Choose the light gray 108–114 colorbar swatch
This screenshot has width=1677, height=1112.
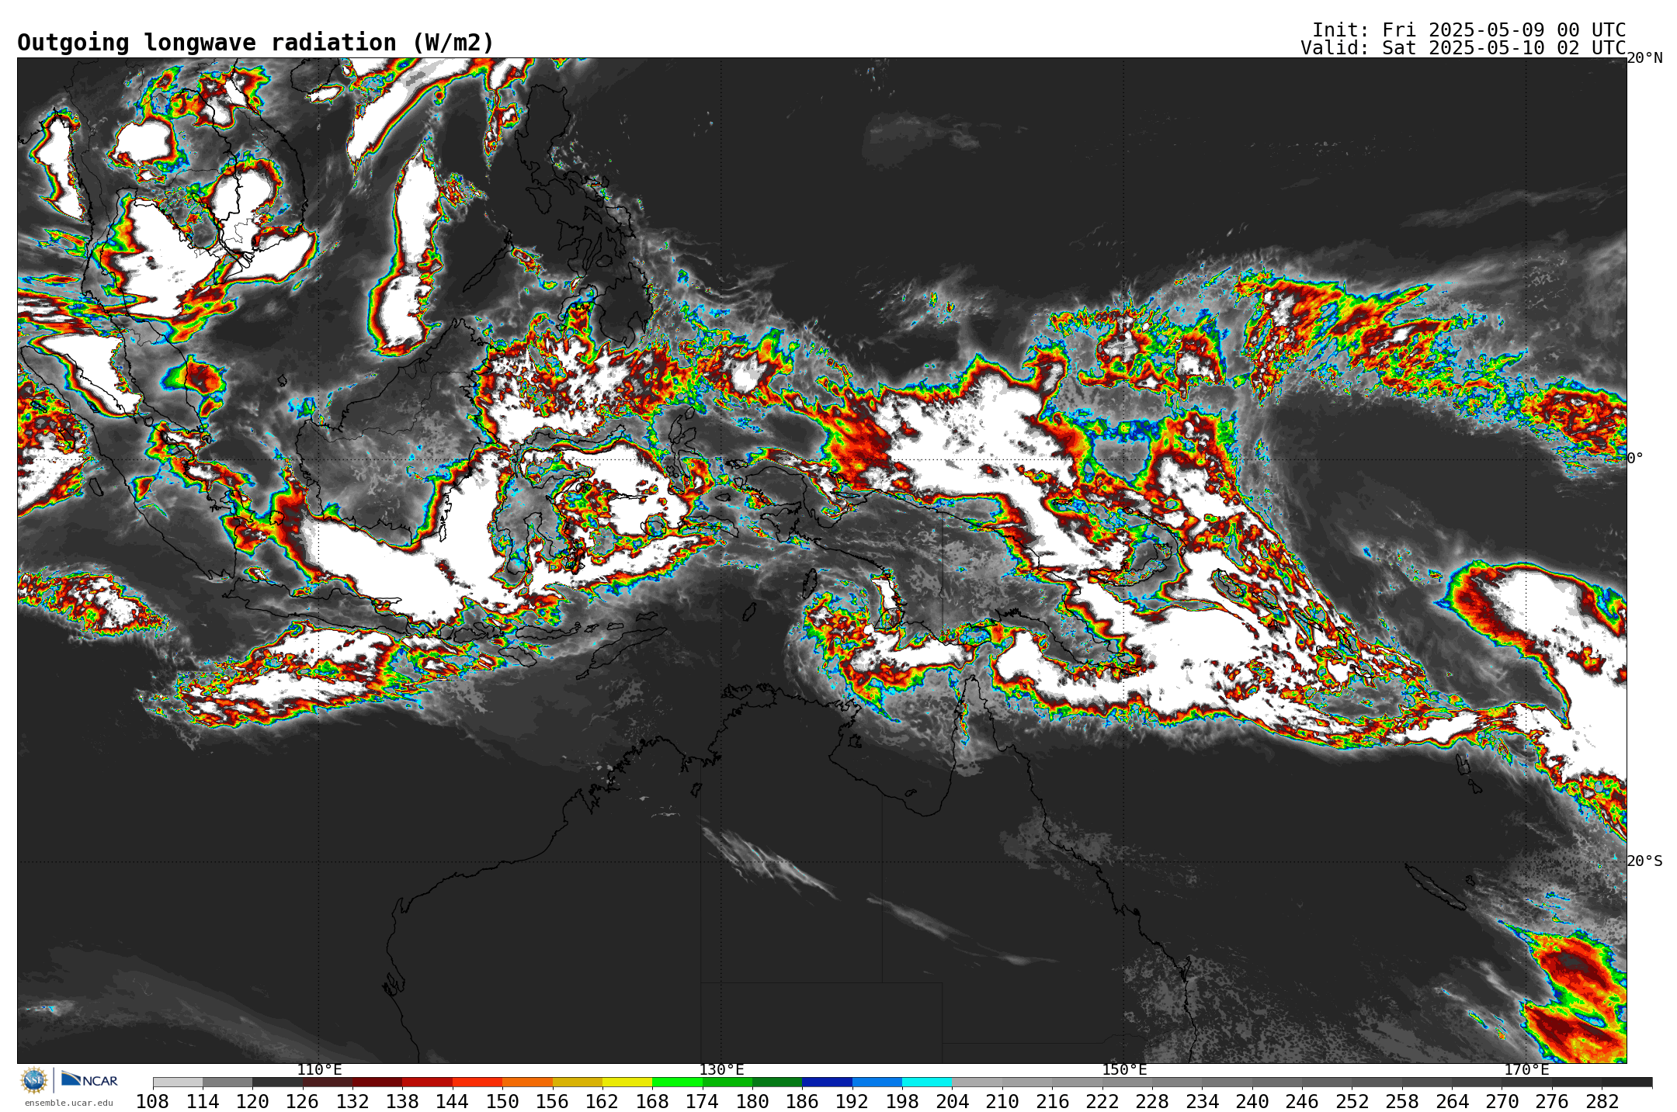coord(178,1082)
